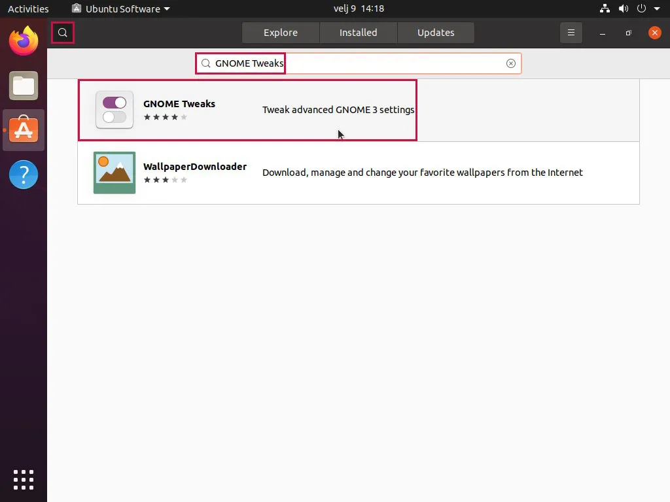Click Ubuntu Software icon in dock
This screenshot has height=502, width=670.
24,130
